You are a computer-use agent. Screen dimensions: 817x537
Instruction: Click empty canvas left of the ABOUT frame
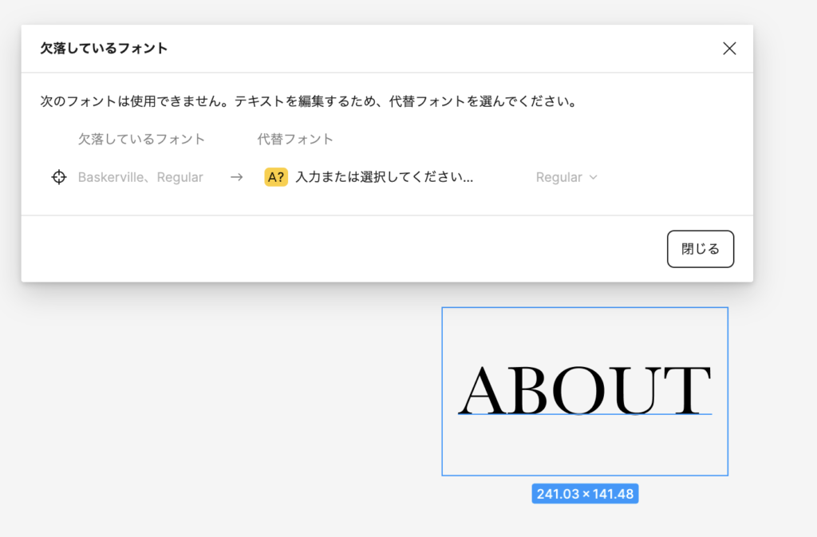point(239,399)
